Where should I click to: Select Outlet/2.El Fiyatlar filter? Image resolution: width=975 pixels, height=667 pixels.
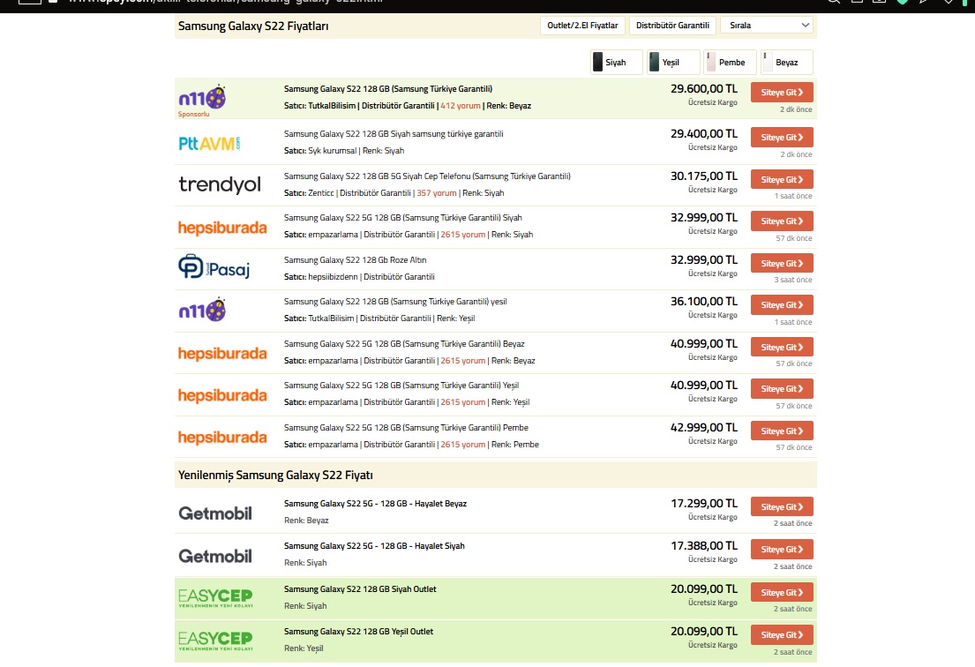pos(582,26)
